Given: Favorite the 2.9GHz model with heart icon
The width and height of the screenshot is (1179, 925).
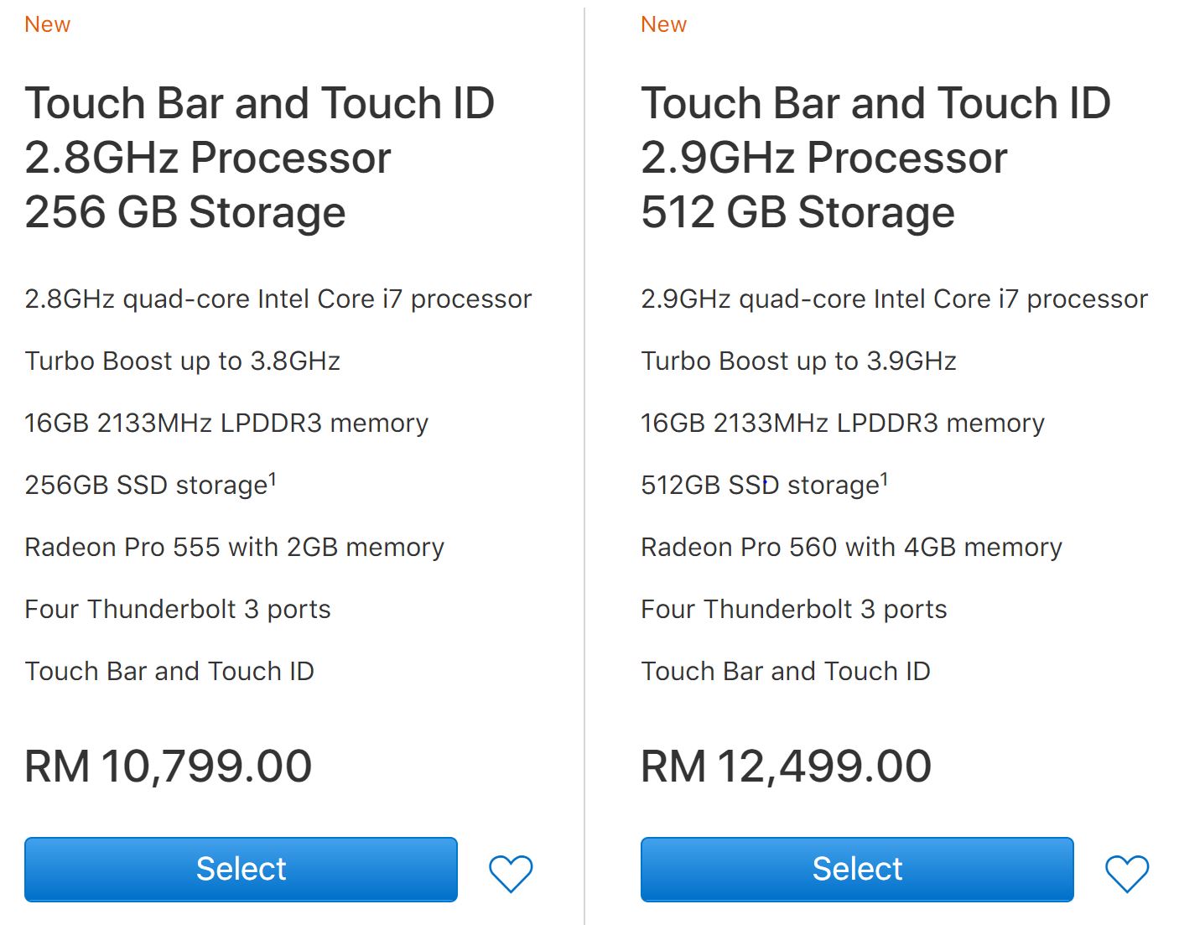Looking at the screenshot, I should [1127, 873].
